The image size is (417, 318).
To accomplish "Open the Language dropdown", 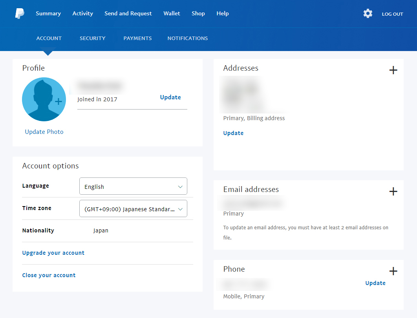I will click(133, 186).
